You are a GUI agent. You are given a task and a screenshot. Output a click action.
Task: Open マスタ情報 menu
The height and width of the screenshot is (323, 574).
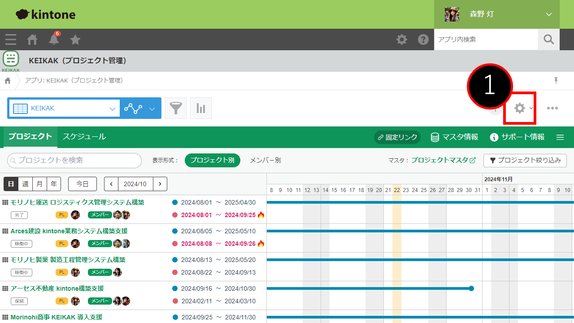click(454, 137)
